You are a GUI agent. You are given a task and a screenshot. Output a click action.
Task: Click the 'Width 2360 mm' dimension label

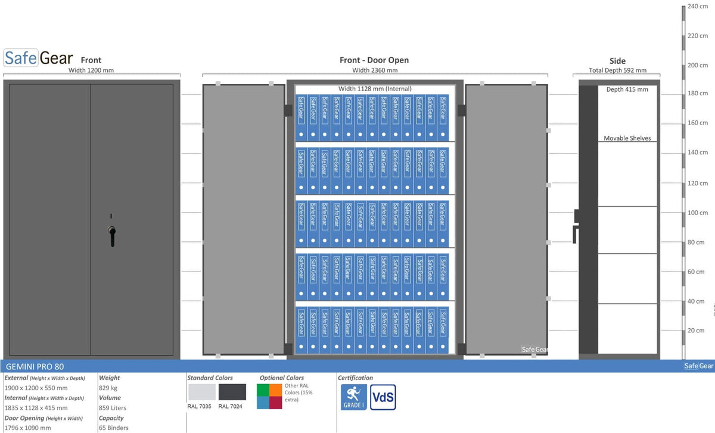click(x=375, y=70)
